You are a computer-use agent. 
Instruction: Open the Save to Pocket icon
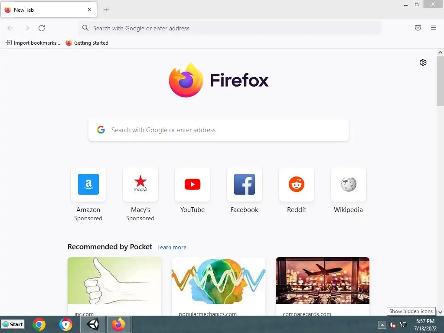(x=418, y=28)
